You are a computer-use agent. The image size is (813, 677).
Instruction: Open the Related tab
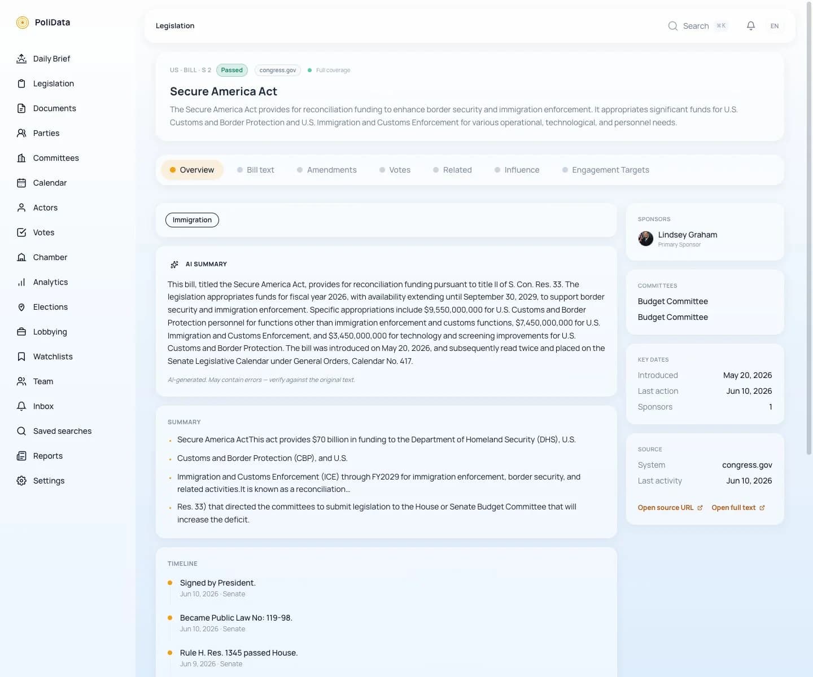pyautogui.click(x=452, y=170)
